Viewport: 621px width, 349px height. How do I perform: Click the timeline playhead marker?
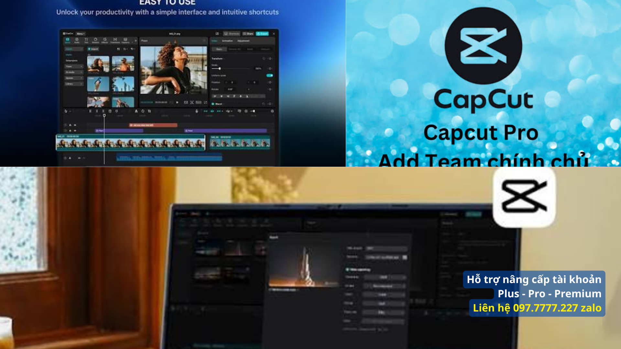[x=104, y=115]
